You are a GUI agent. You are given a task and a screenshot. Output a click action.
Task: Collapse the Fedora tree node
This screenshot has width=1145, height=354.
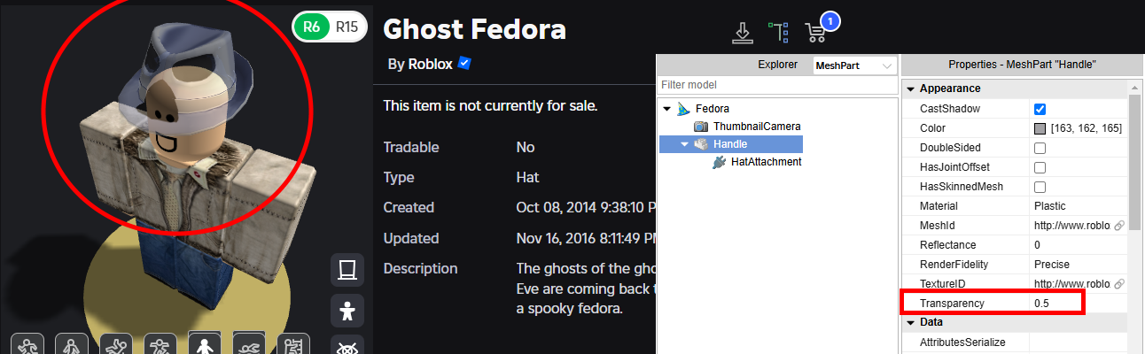[x=667, y=109]
